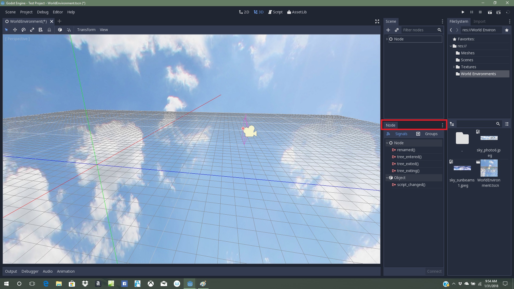Activate the Rotate mode tool

pos(24,30)
